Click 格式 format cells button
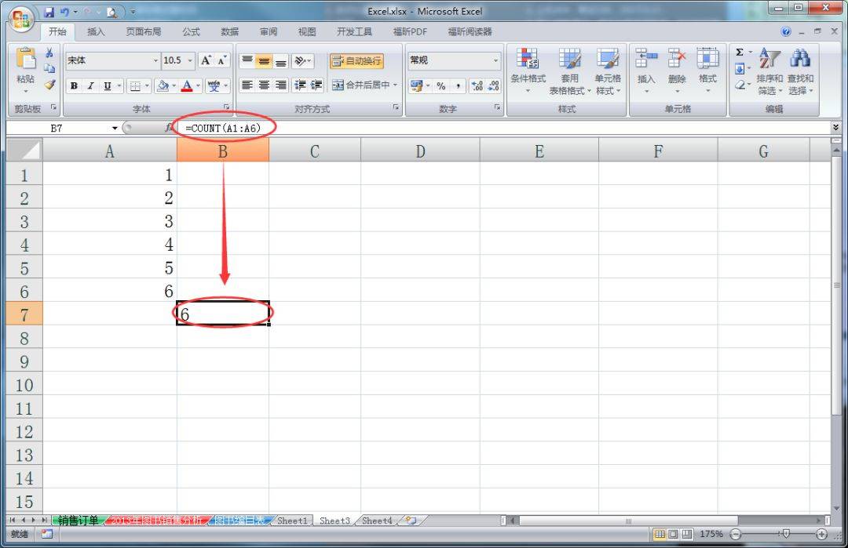 click(707, 71)
